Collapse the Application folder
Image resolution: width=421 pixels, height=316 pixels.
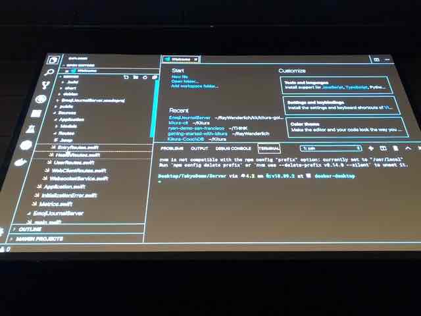(71, 120)
